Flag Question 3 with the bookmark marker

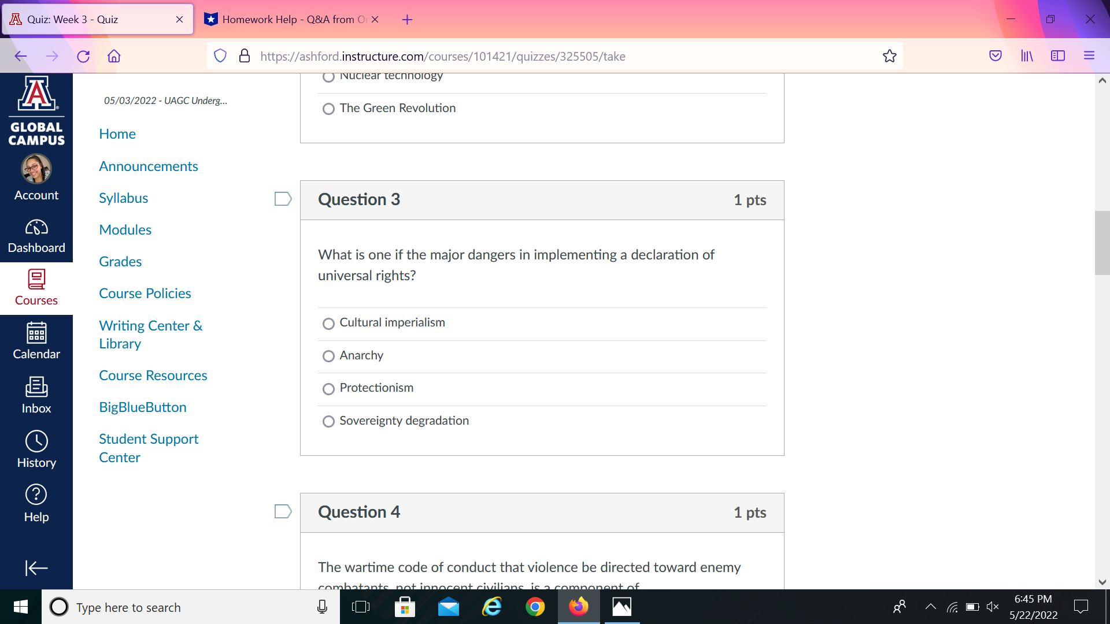[283, 199]
